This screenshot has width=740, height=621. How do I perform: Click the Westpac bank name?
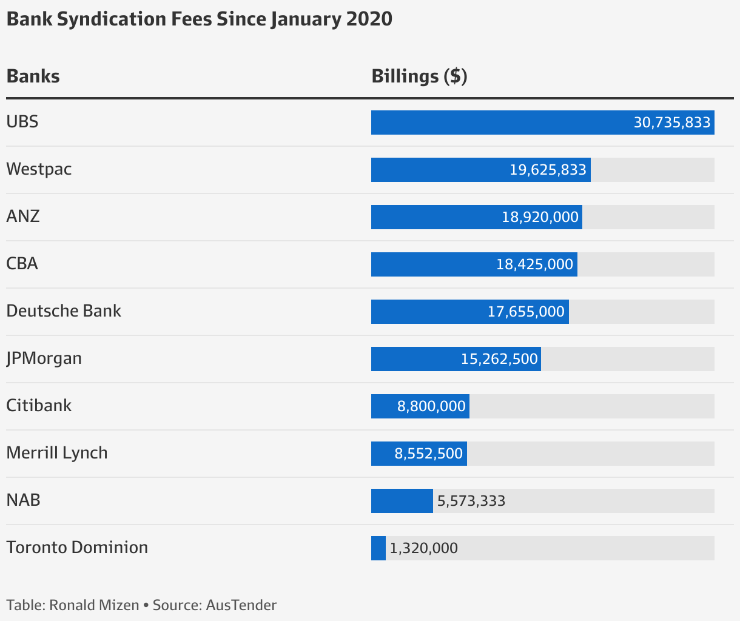[39, 169]
